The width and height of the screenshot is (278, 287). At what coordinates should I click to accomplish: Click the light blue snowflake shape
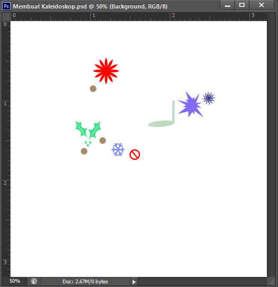click(118, 149)
